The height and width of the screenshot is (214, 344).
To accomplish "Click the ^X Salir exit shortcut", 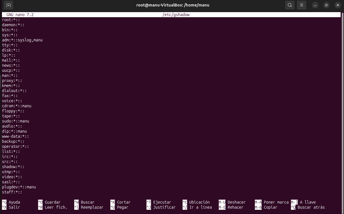I will tap(11, 207).
